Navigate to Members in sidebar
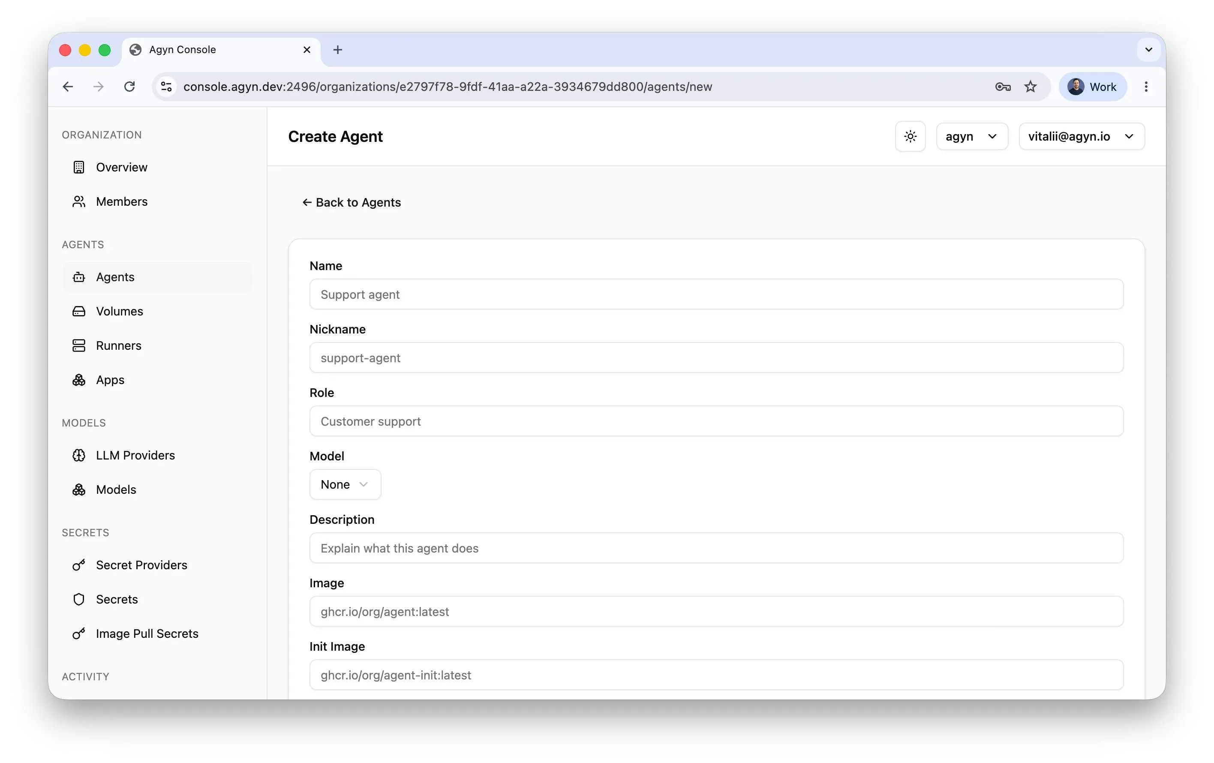The width and height of the screenshot is (1214, 763). [x=157, y=201]
